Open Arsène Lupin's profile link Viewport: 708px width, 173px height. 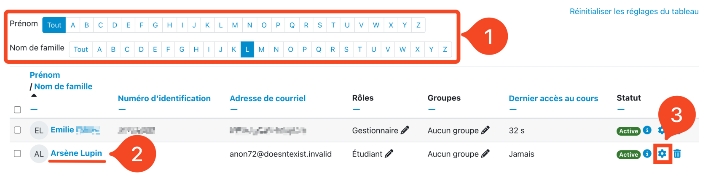click(76, 153)
